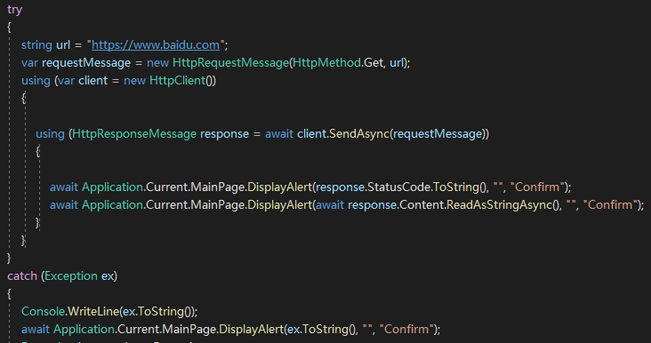
Task: Click the try keyword at the top
Action: coord(14,10)
